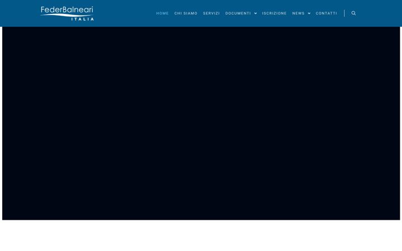The height and width of the screenshot is (251, 402).
Task: Open the Documenti menu item
Action: 238,13
